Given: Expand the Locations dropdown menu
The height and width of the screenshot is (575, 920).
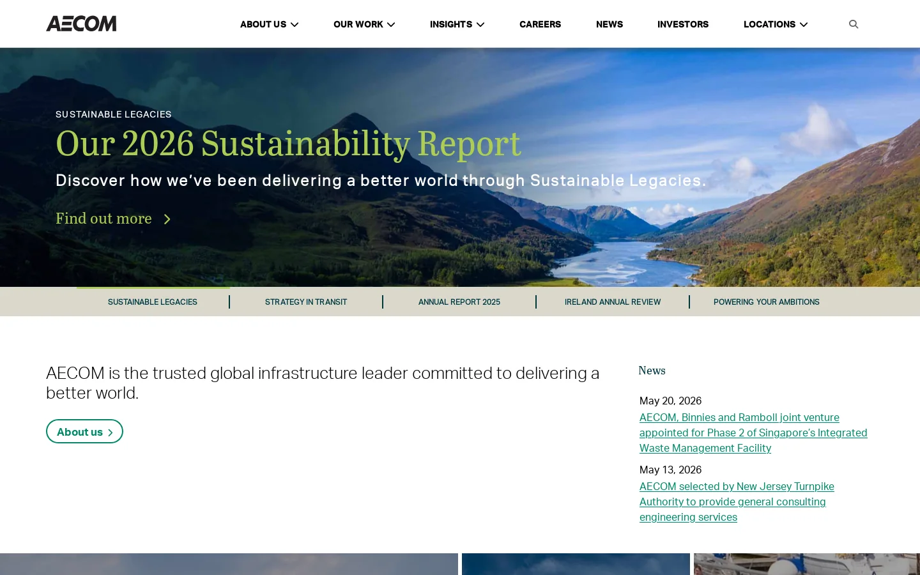Looking at the screenshot, I should [776, 24].
